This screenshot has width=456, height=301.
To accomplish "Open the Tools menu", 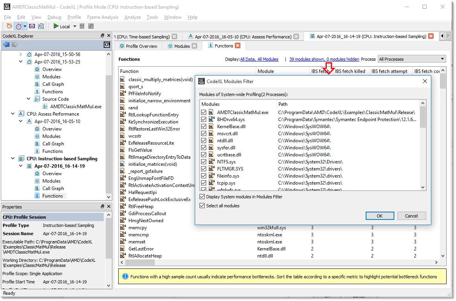I will [x=152, y=17].
